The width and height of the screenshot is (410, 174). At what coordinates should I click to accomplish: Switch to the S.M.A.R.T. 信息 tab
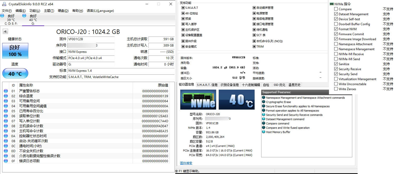coord(207,85)
